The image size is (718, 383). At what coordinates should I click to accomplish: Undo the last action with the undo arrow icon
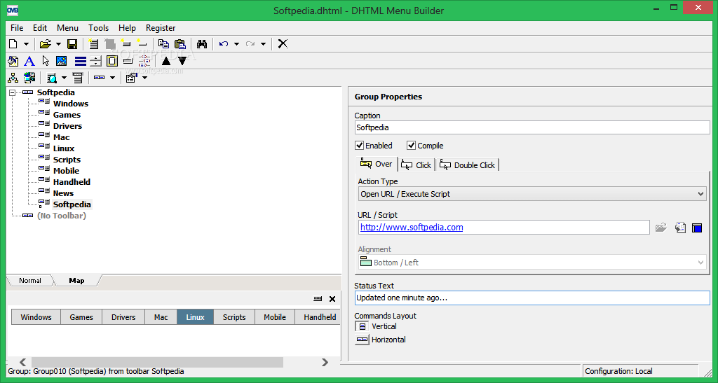(x=224, y=44)
